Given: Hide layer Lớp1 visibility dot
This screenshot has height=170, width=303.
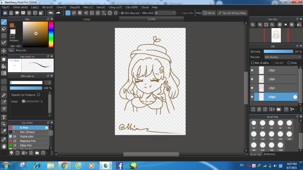Looking at the screenshot, I should click(x=252, y=97).
